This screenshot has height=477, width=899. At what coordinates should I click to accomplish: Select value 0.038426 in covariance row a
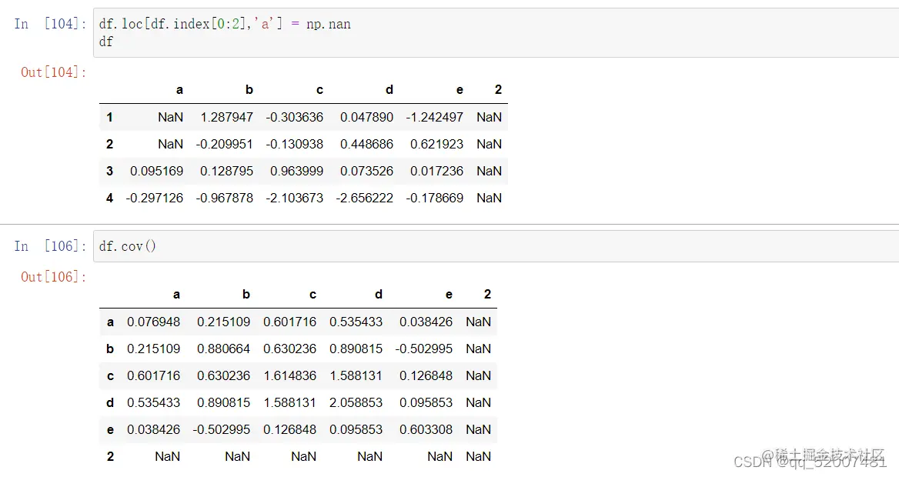point(426,322)
